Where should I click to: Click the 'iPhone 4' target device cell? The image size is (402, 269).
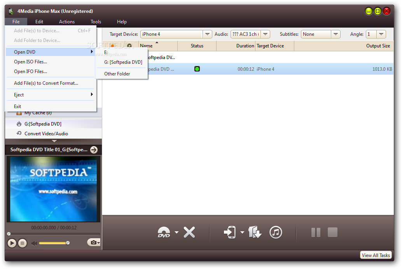pyautogui.click(x=266, y=69)
